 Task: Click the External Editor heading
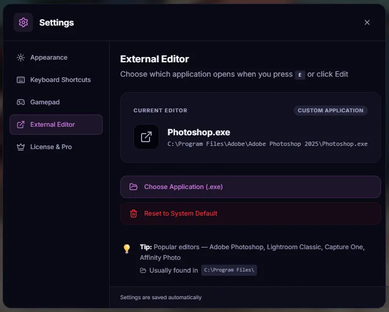click(154, 59)
